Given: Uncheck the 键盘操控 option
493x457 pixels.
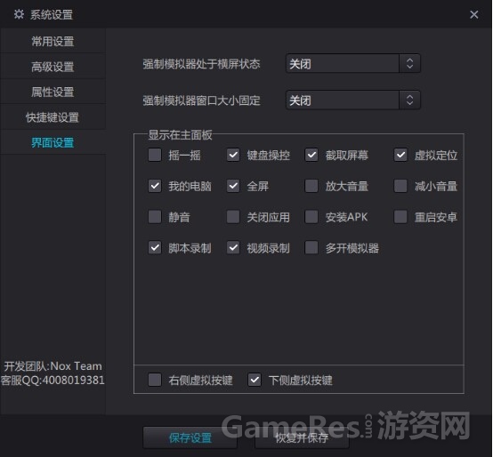Looking at the screenshot, I should click(233, 155).
